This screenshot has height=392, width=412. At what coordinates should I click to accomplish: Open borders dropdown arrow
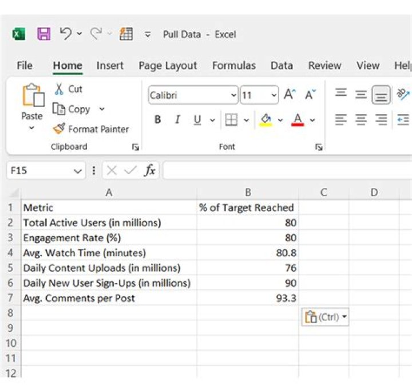click(246, 120)
